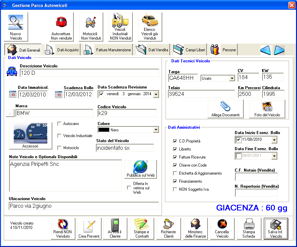The height and width of the screenshot is (247, 297).
Task: Click Pubblica sul Web globe button
Action: [x=141, y=169]
